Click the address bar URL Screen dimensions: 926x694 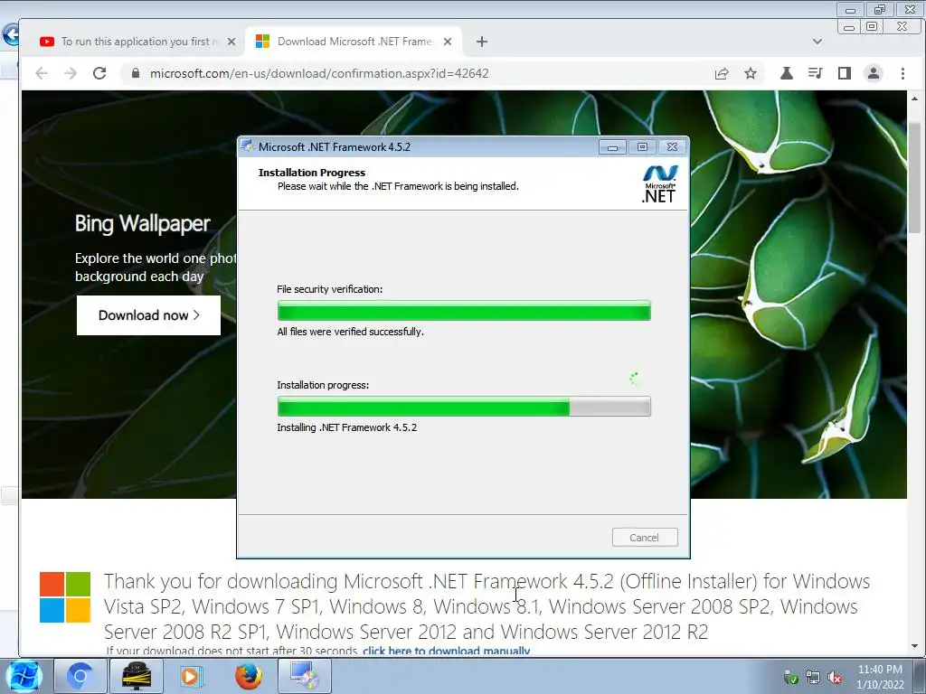pyautogui.click(x=319, y=74)
